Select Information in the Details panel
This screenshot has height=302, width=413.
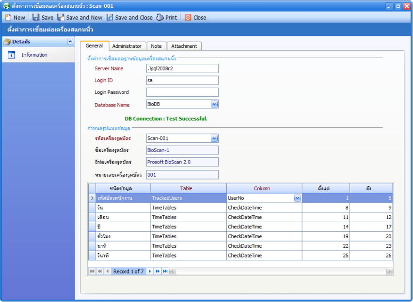click(34, 55)
